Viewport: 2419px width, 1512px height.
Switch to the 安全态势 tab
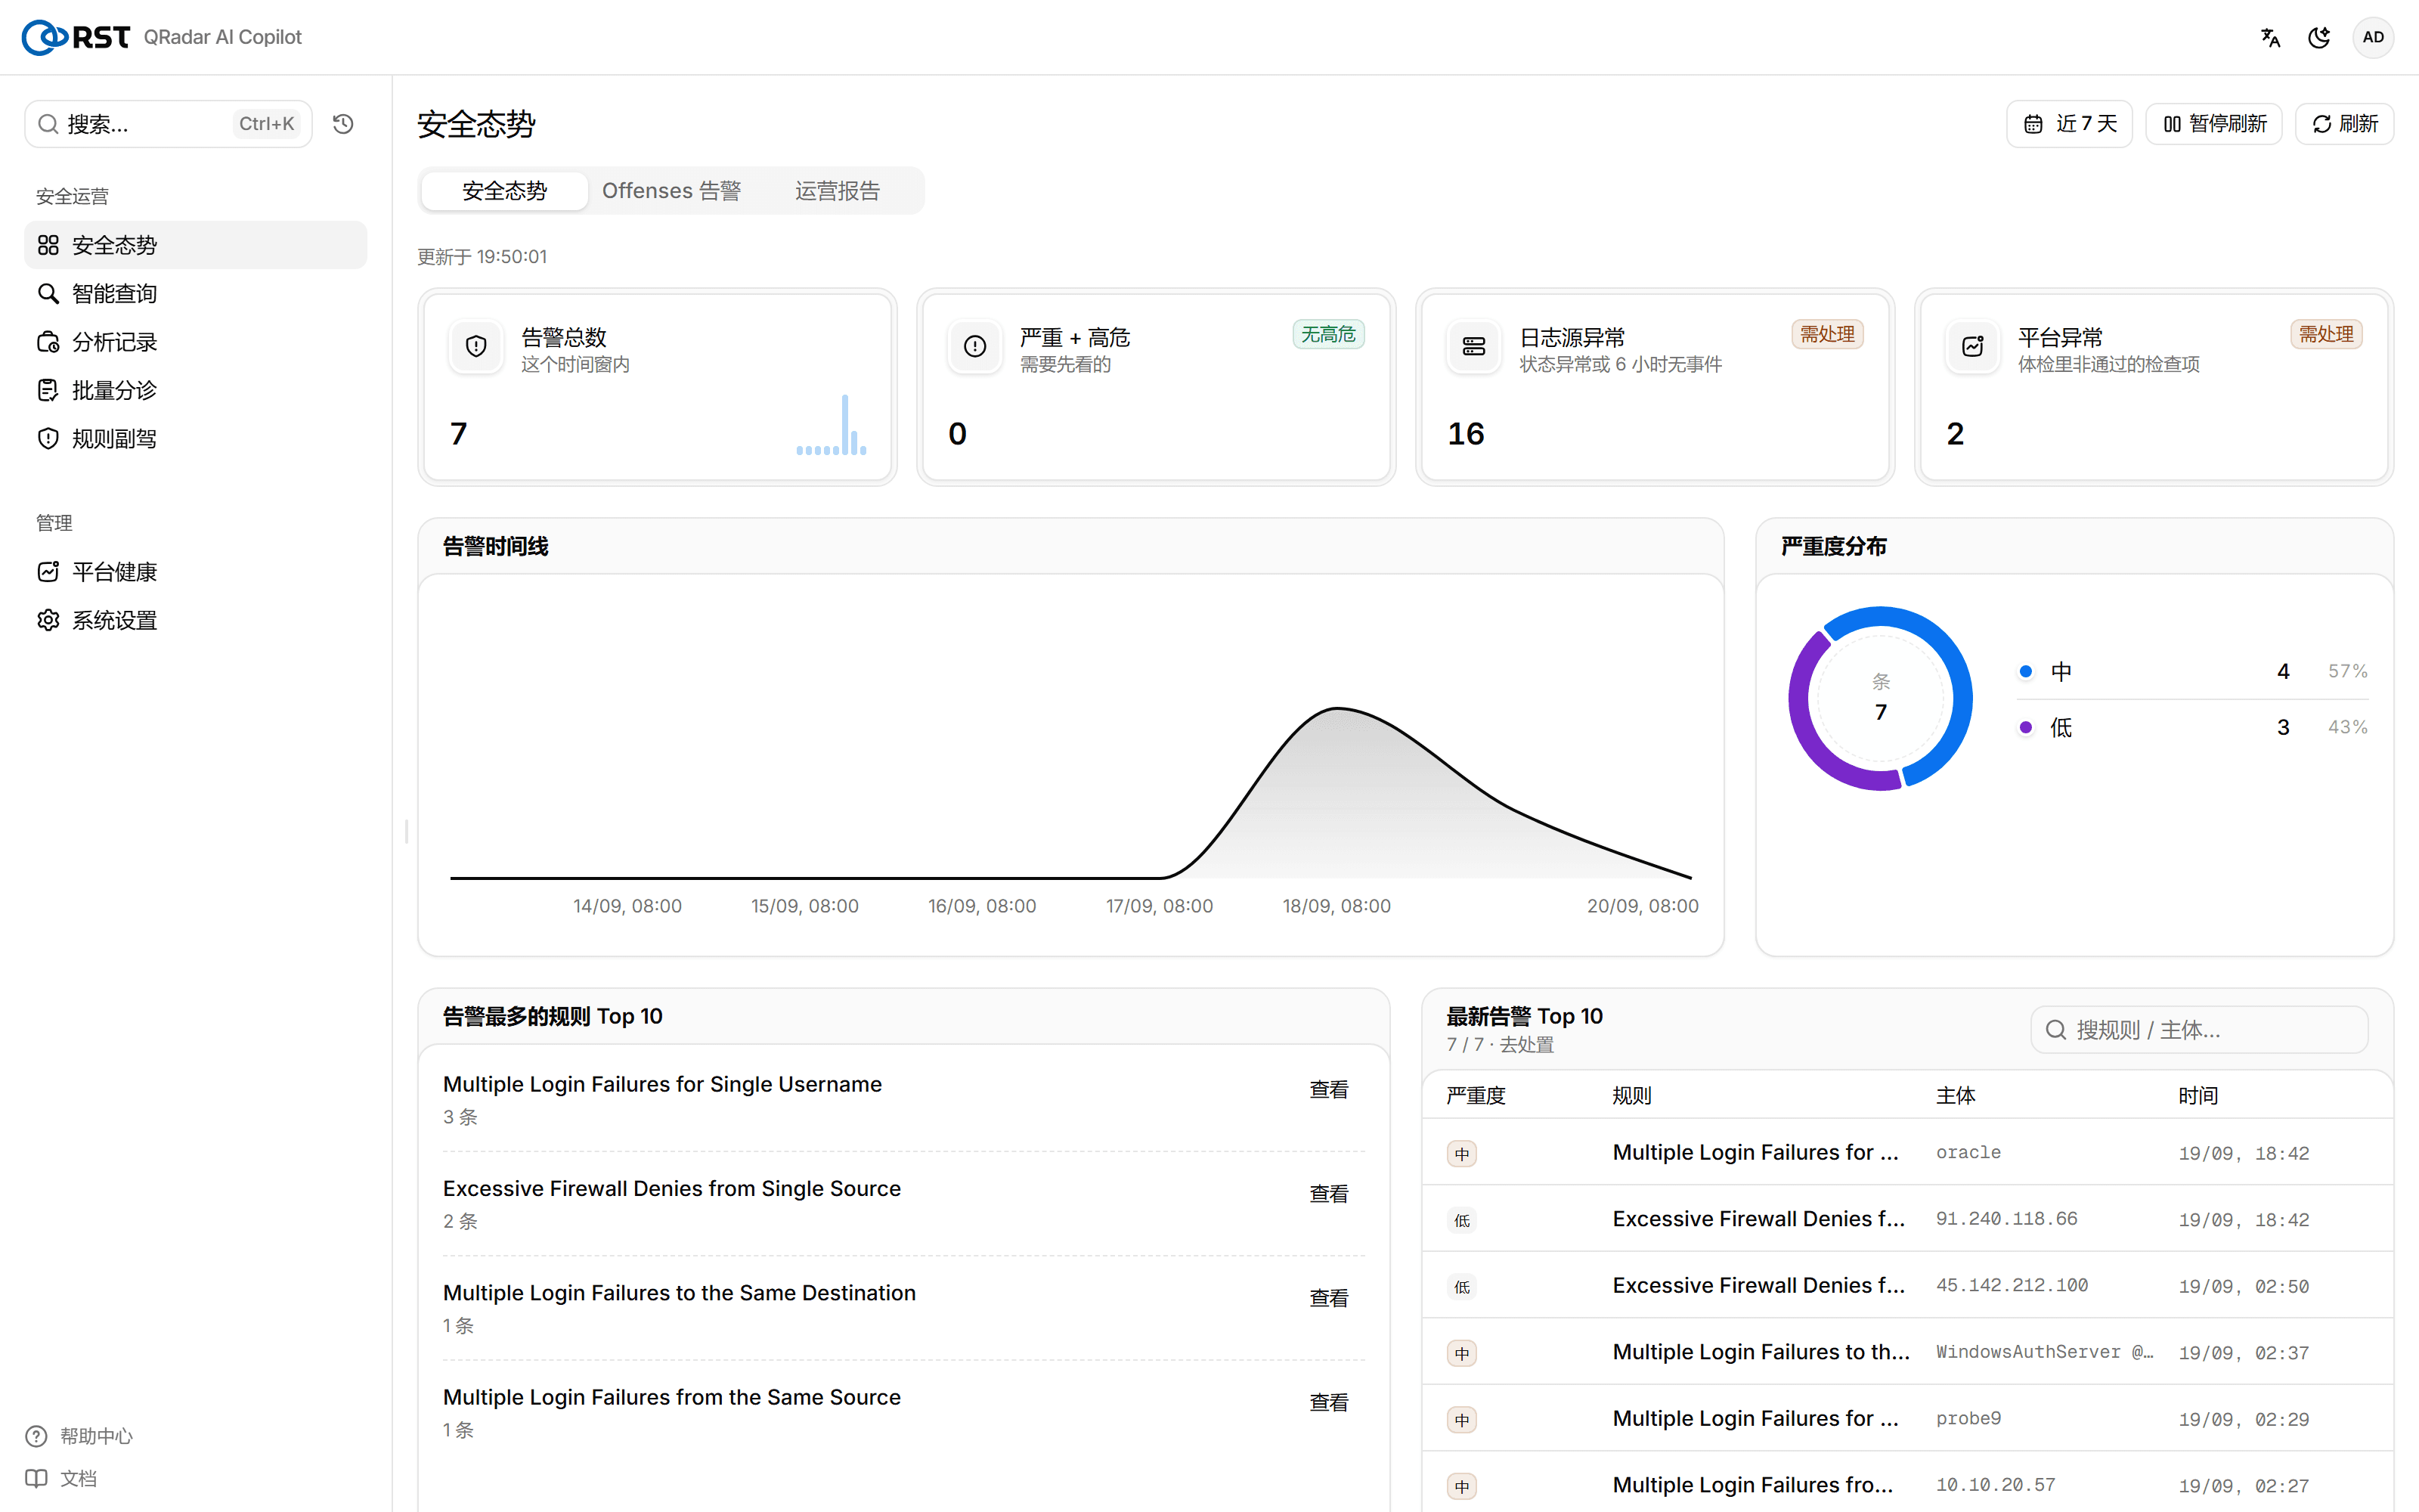[x=505, y=191]
